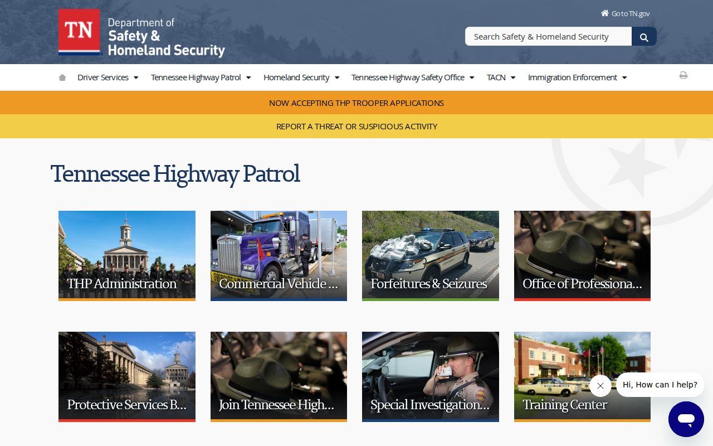This screenshot has height=446, width=713.
Task: Open the Office of Professional tile
Action: pyautogui.click(x=582, y=256)
